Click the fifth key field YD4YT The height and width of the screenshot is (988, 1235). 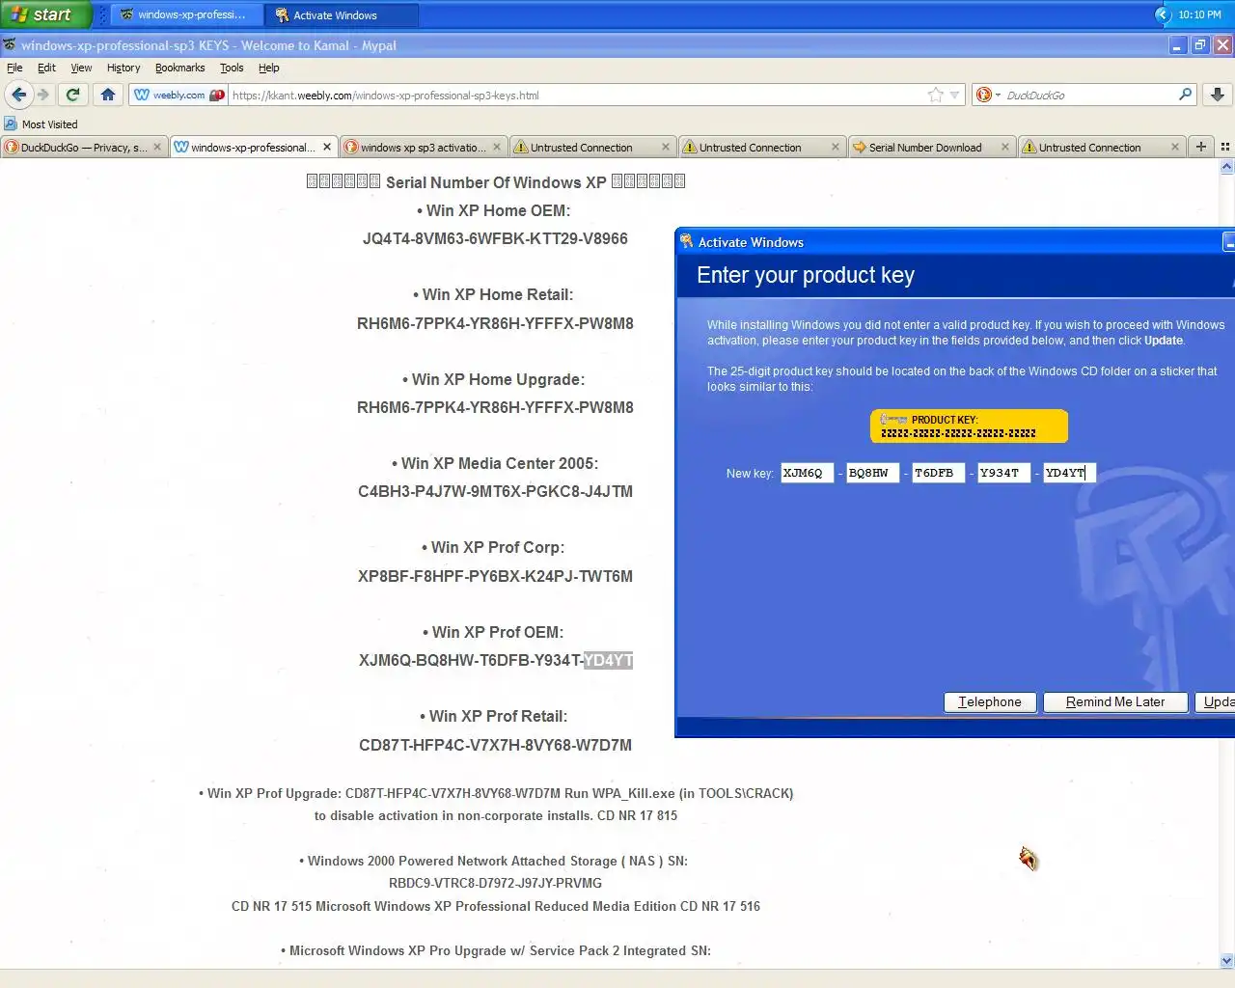coord(1069,473)
